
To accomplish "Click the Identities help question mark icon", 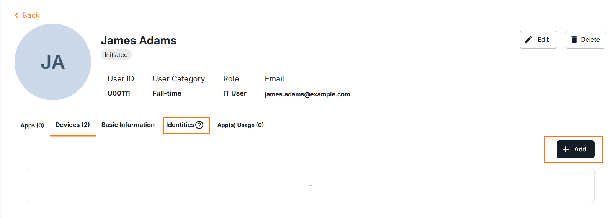I will [x=199, y=125].
